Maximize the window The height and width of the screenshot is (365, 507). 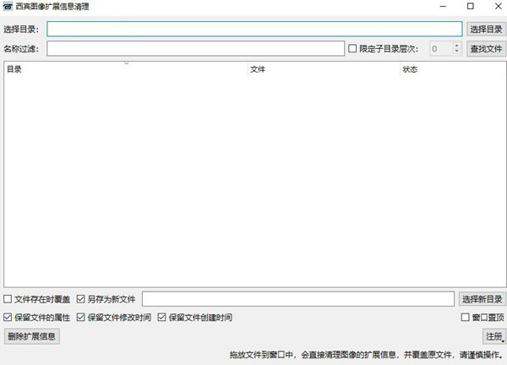[x=471, y=7]
